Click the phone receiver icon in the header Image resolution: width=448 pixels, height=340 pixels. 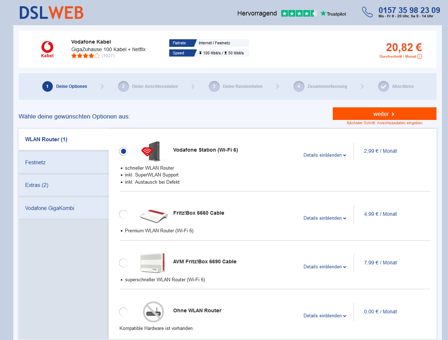(x=367, y=12)
